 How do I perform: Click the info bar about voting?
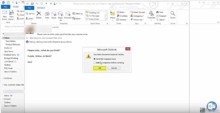[x=49, y=42]
